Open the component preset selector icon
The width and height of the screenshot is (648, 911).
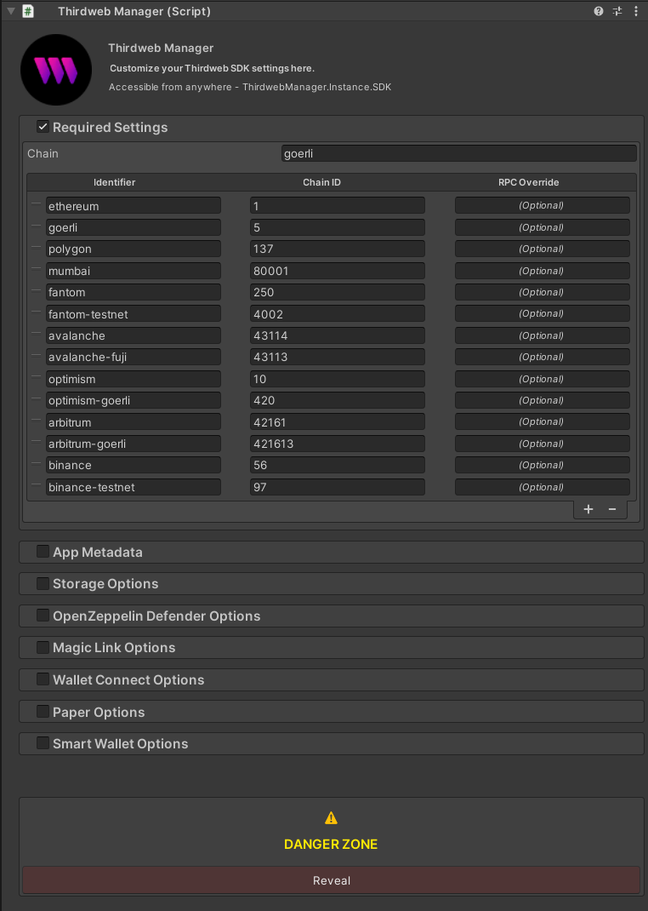click(617, 11)
